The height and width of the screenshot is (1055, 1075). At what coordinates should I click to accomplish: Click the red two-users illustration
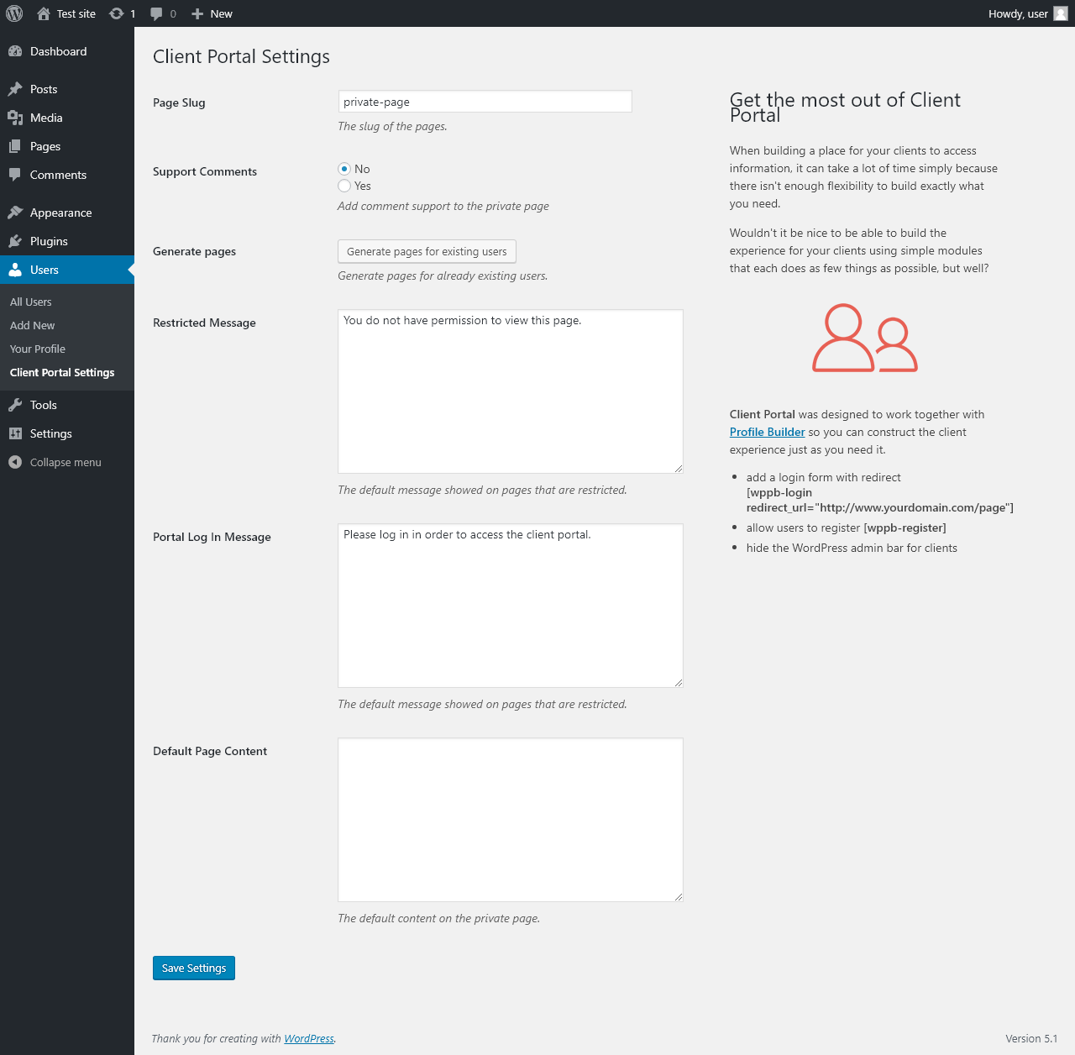point(865,338)
